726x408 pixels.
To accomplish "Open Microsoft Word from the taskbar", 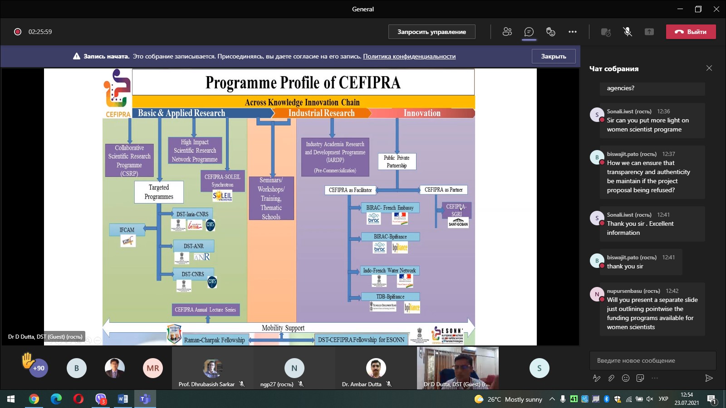I will (x=123, y=399).
